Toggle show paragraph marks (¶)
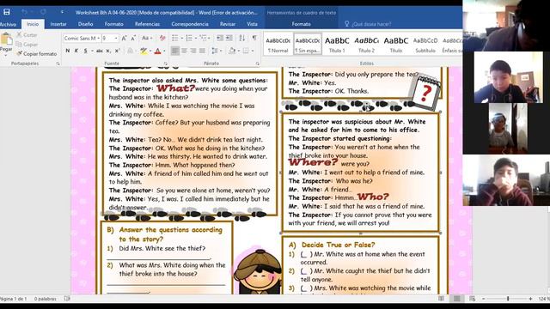 (x=254, y=38)
